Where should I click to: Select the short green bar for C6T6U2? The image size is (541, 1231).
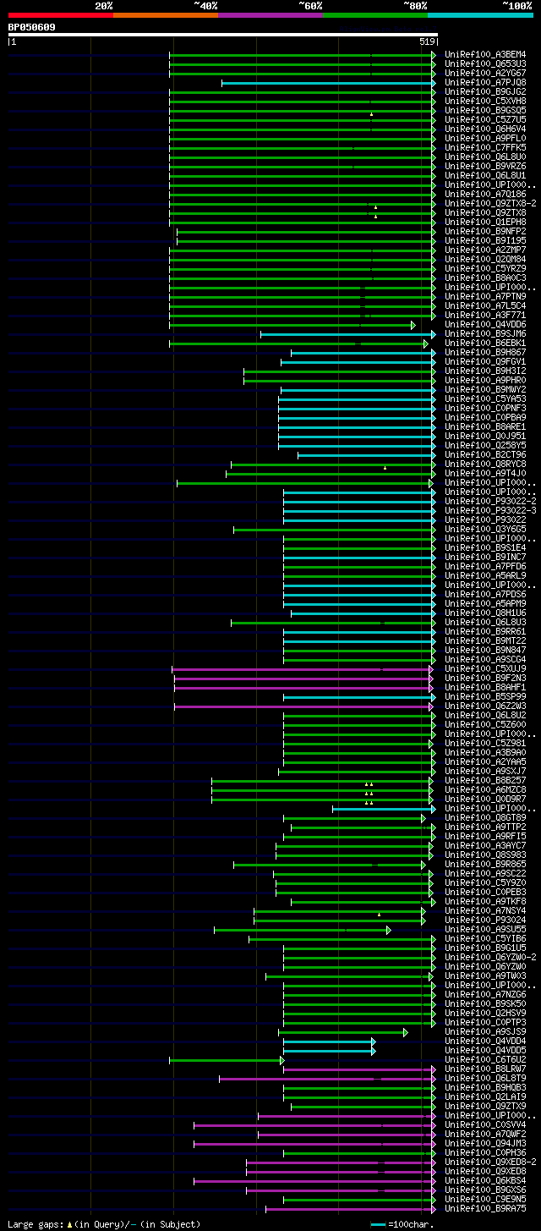(227, 1060)
